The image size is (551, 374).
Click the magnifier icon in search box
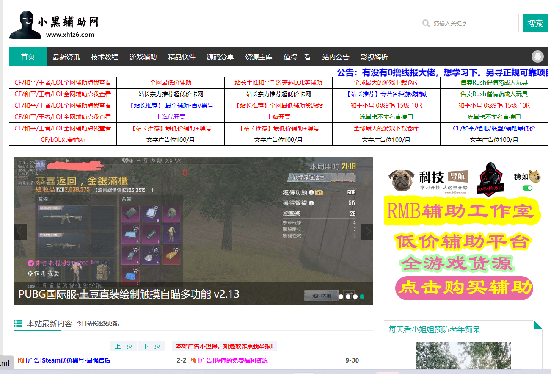coord(426,23)
